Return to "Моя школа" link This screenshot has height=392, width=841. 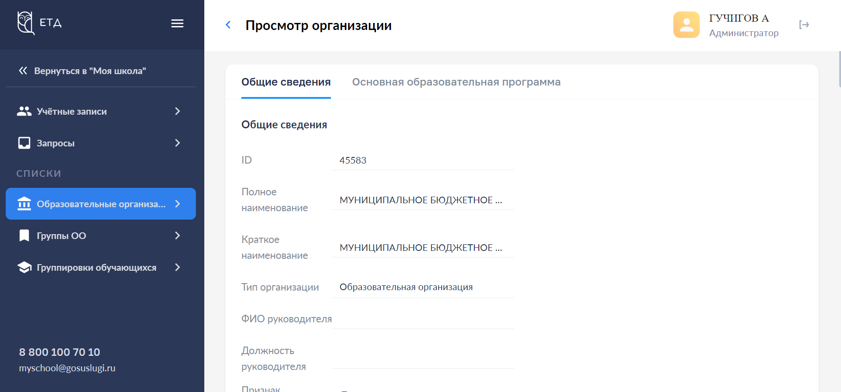pyautogui.click(x=90, y=71)
